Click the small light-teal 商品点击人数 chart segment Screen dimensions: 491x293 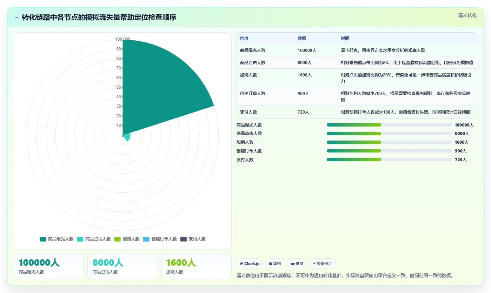pyautogui.click(x=127, y=137)
